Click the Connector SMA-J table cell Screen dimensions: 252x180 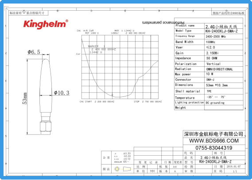click(224, 80)
